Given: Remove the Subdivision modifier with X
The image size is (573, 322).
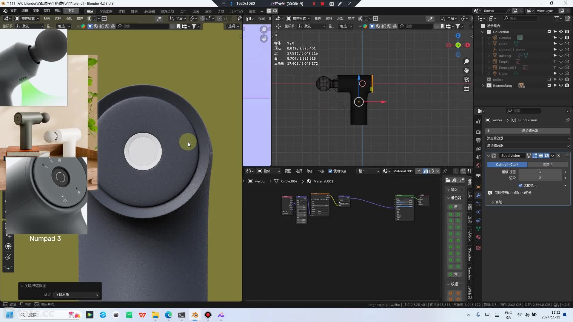Looking at the screenshot, I should coord(559,156).
